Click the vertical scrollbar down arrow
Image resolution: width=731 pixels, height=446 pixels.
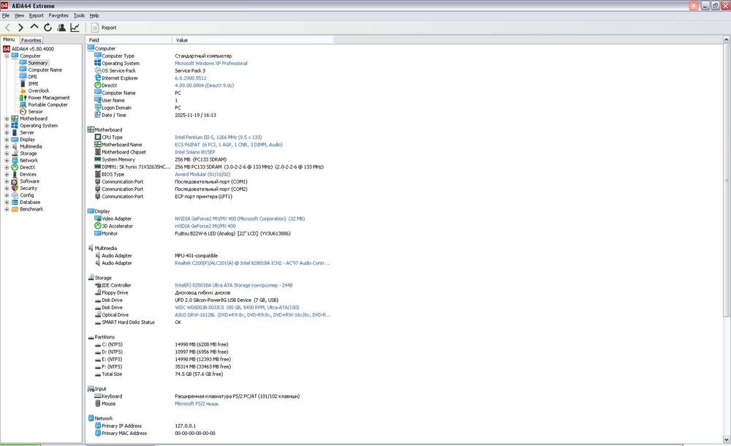click(x=727, y=439)
